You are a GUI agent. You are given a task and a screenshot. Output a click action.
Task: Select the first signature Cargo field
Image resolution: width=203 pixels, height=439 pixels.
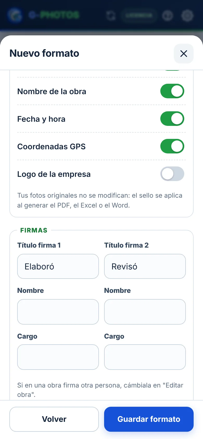[58, 357]
